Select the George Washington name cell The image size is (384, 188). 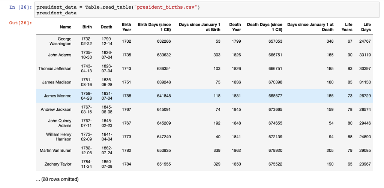pos(60,41)
